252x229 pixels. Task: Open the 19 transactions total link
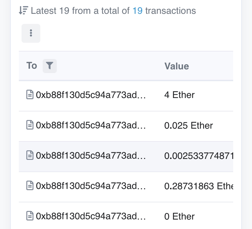137,11
